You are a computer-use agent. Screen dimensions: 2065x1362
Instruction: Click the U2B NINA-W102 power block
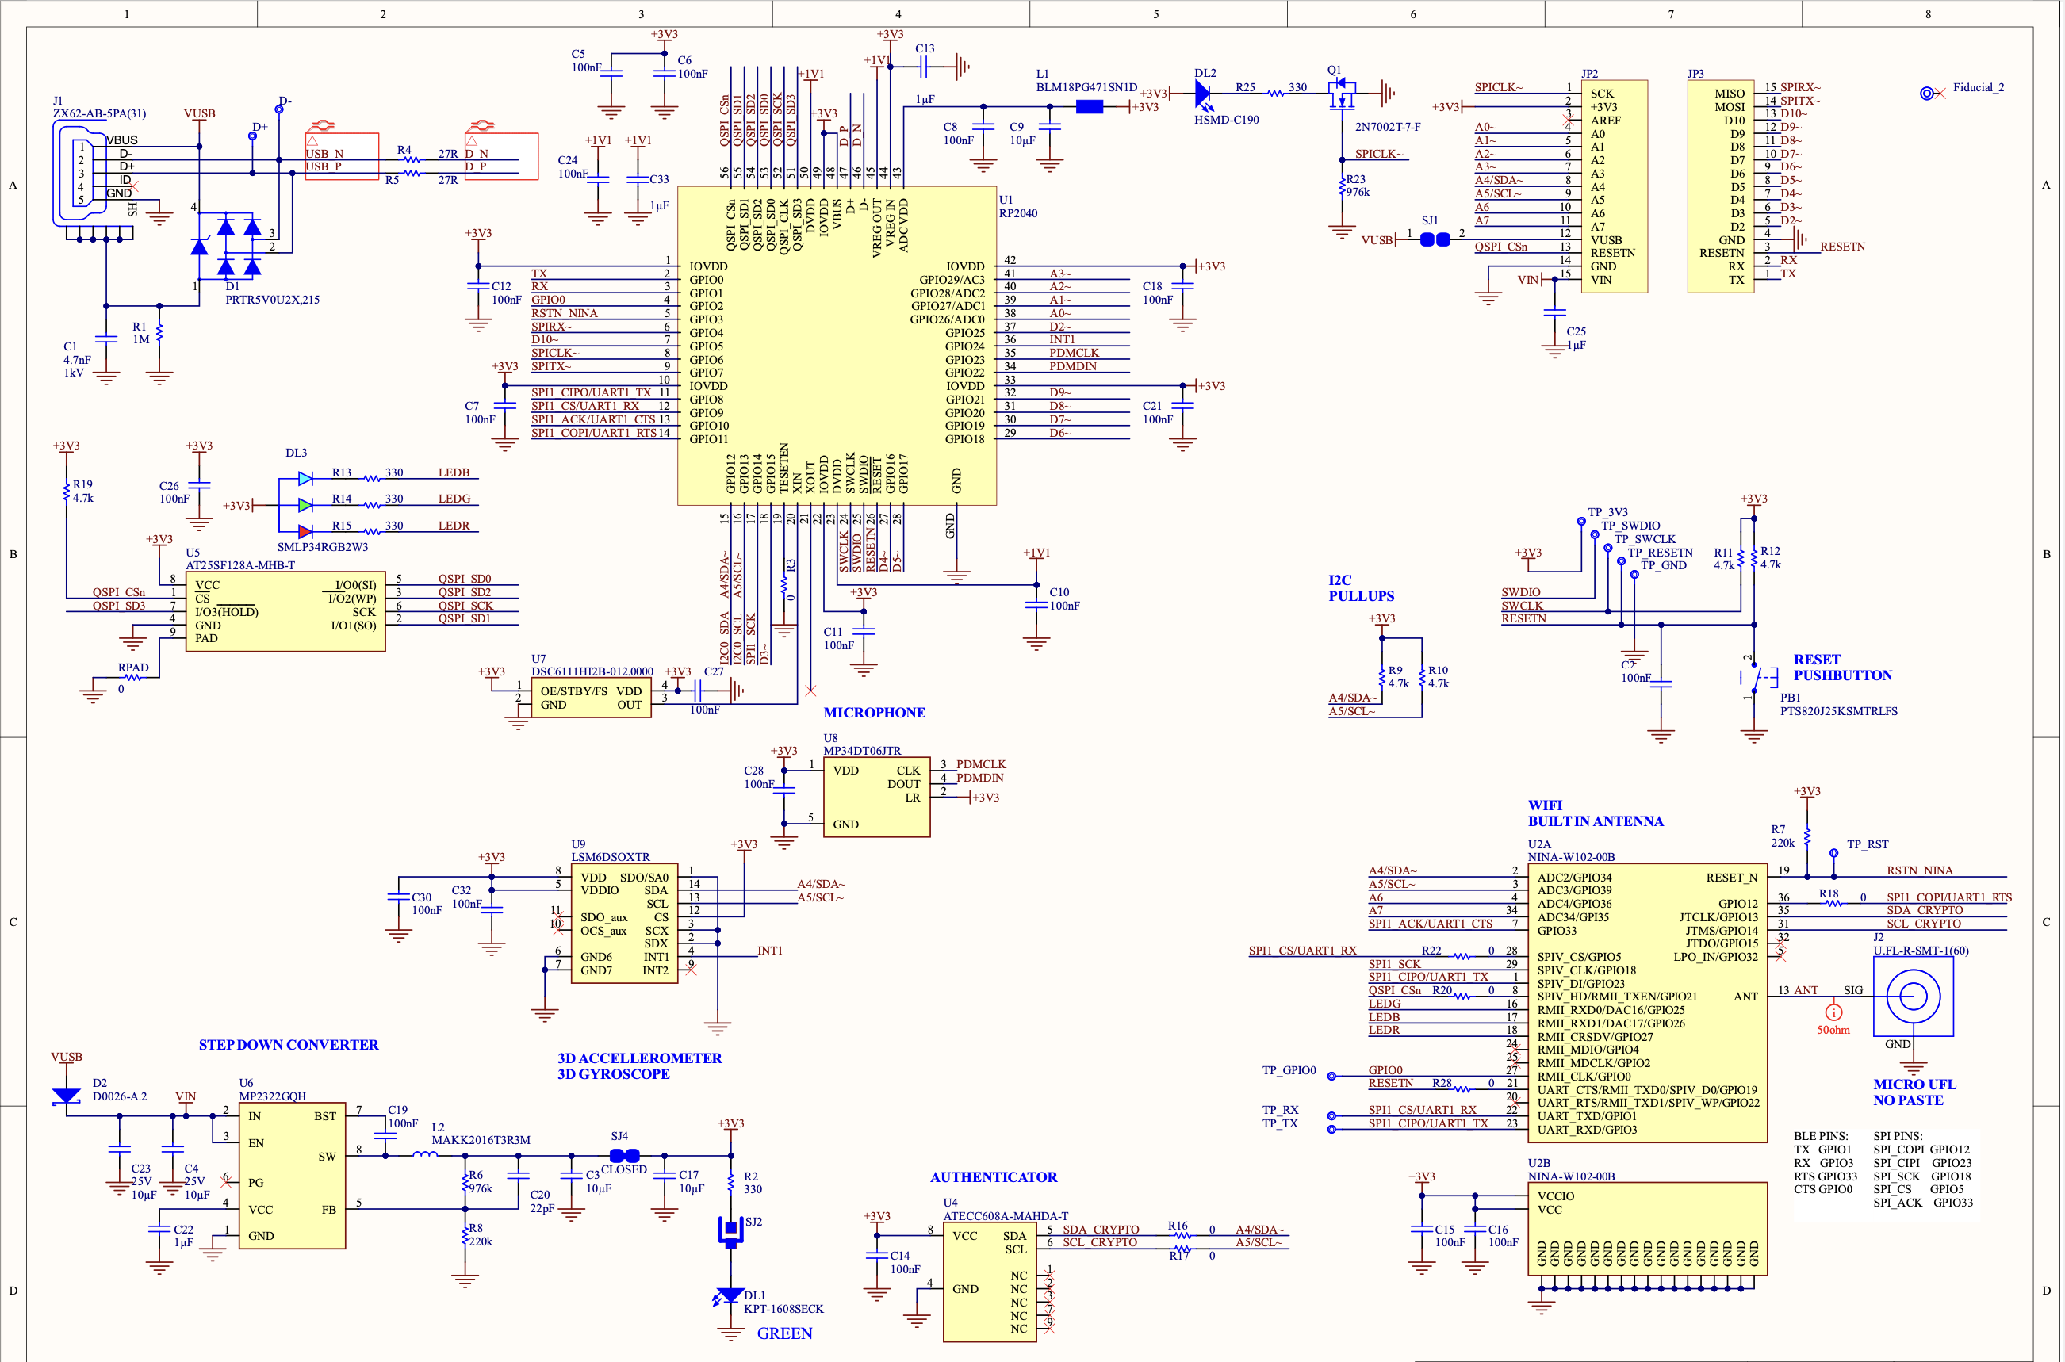click(1649, 1229)
